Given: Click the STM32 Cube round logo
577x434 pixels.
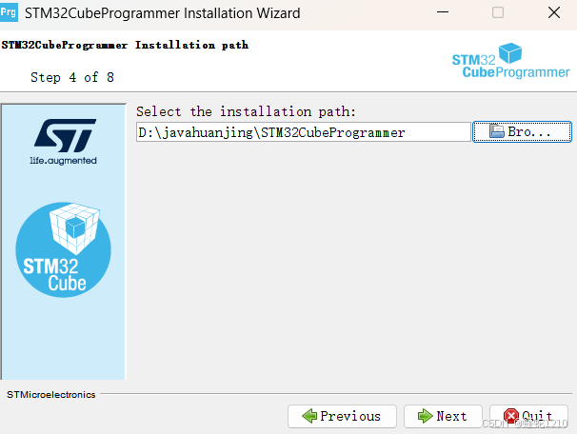Looking at the screenshot, I should (63, 249).
